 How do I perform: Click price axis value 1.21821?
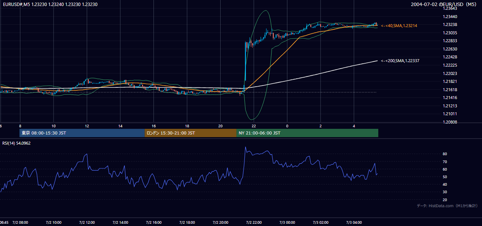[x=451, y=81]
